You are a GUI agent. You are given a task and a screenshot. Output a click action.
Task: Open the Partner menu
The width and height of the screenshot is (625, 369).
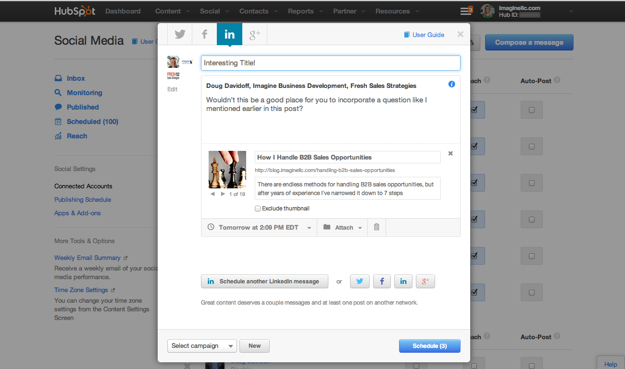click(349, 11)
